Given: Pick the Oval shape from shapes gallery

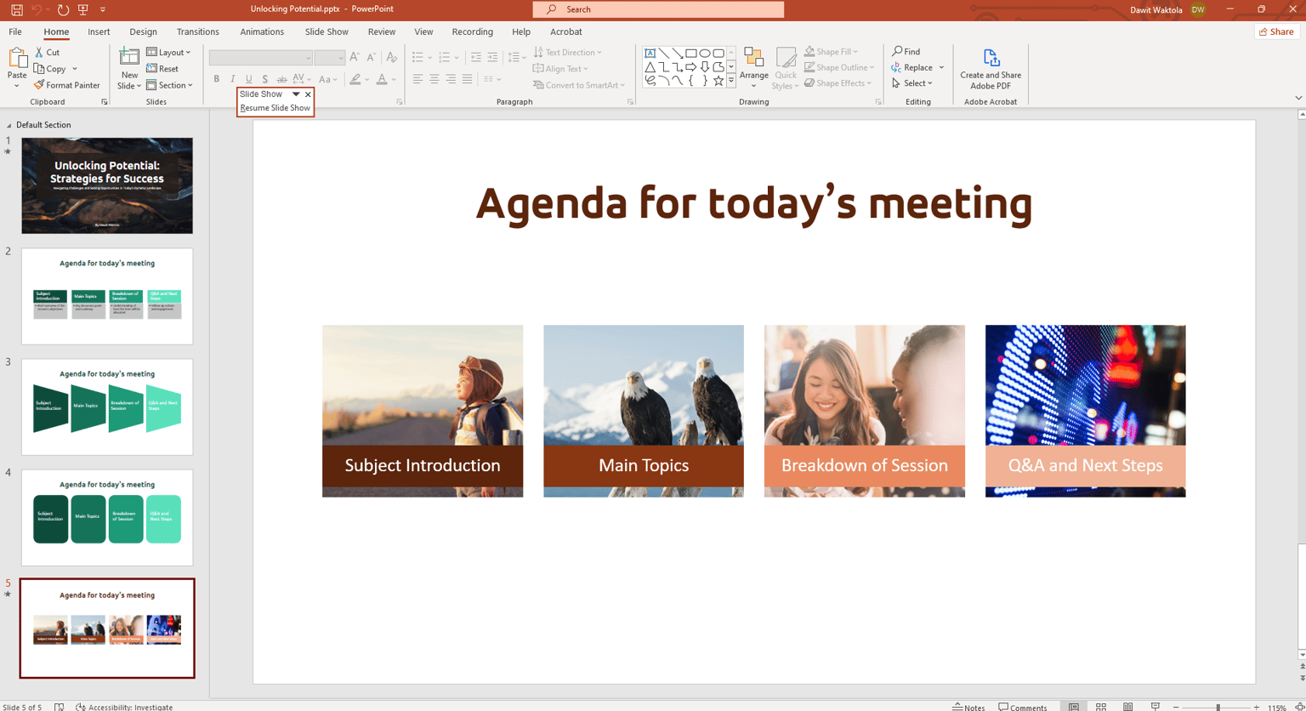Looking at the screenshot, I should (705, 53).
